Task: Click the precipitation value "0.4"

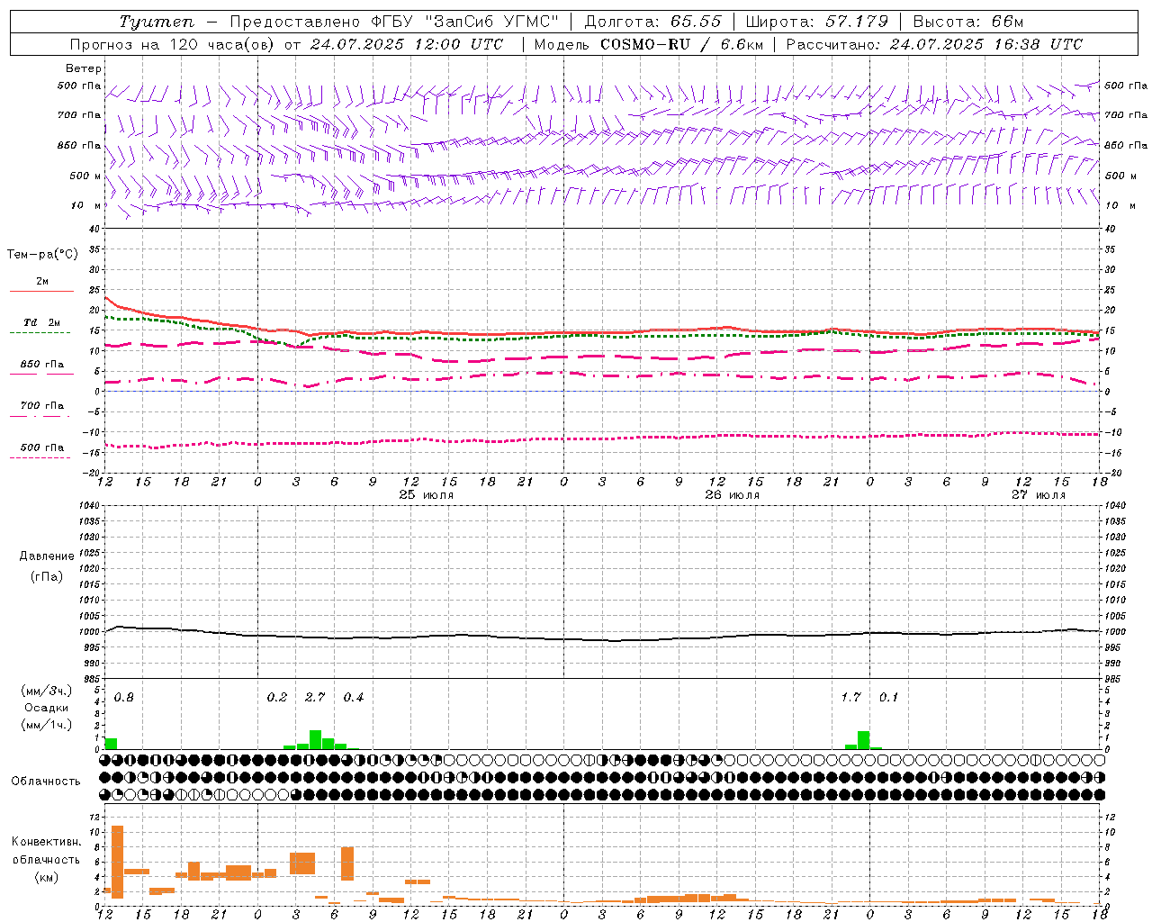Action: tap(354, 698)
